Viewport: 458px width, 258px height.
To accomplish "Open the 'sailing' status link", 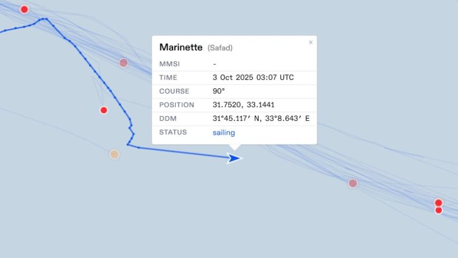I will pos(223,132).
